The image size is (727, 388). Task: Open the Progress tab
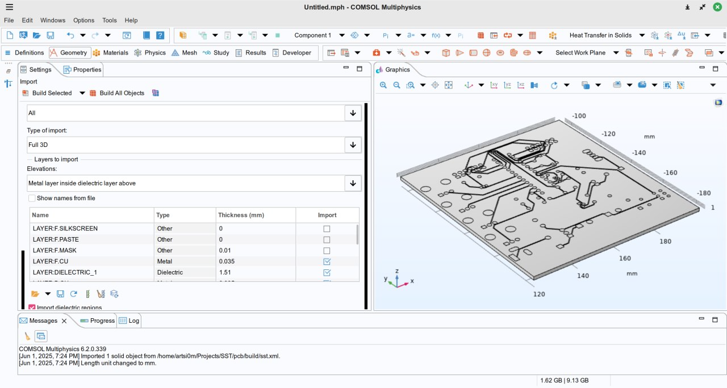click(98, 320)
